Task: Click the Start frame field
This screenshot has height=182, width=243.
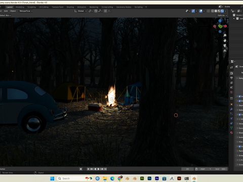Action: 206,169
